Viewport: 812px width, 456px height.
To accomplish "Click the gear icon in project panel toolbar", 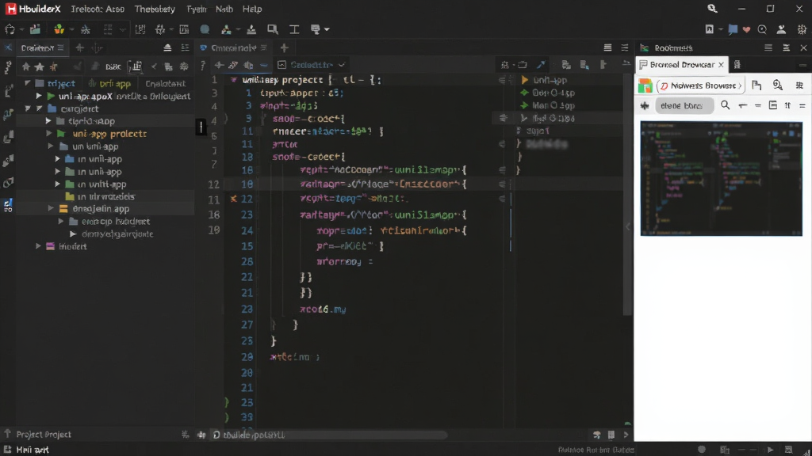I will pos(183,66).
